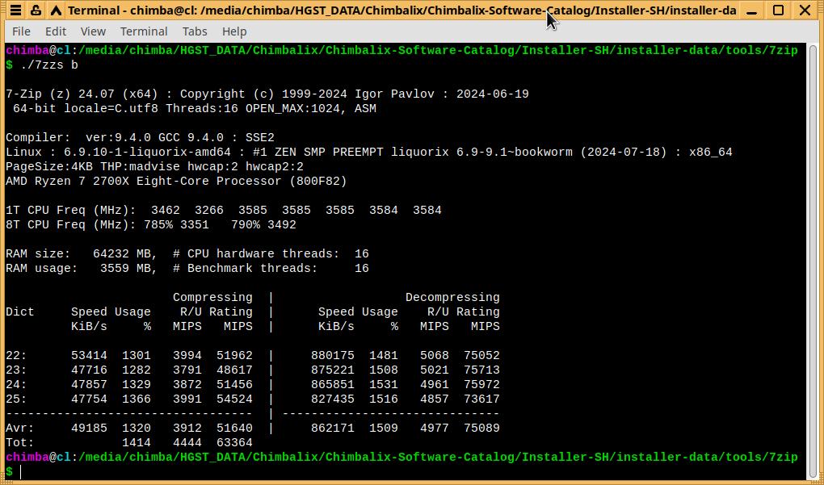Click row label '23:'
The width and height of the screenshot is (824, 485).
pyautogui.click(x=16, y=370)
